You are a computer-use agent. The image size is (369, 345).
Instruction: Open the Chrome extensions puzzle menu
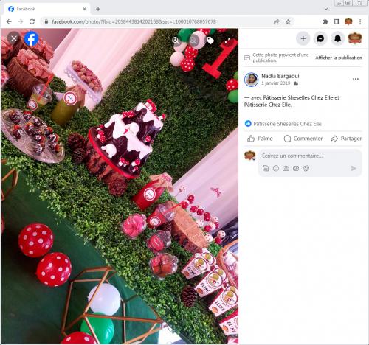coord(325,21)
